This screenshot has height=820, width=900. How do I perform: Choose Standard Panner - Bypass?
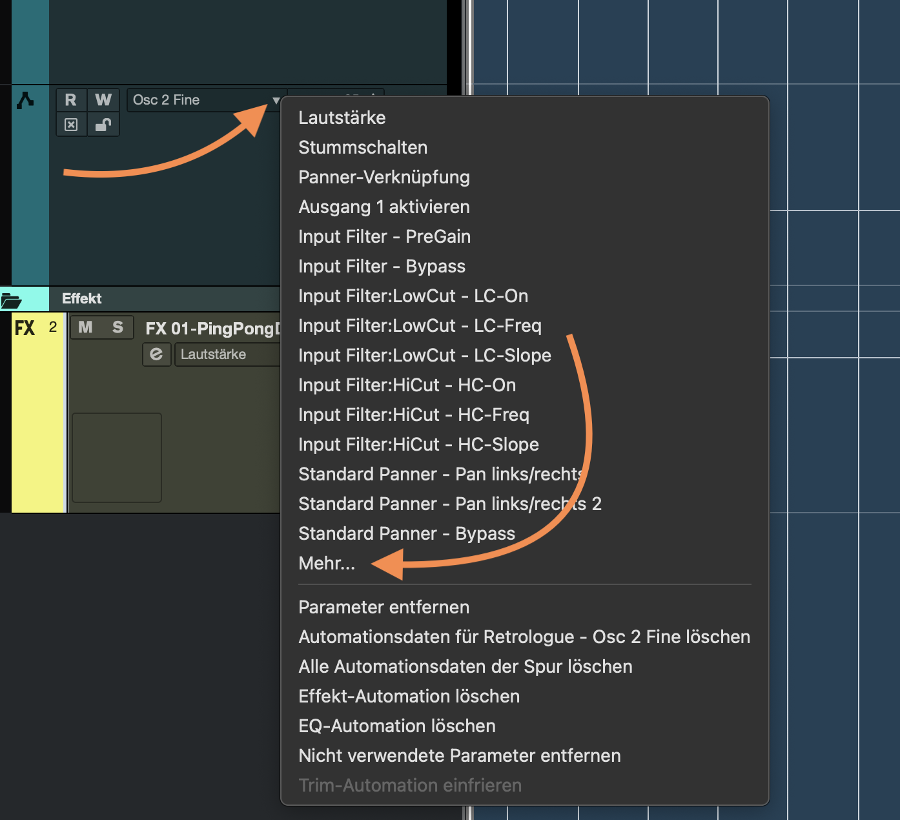pos(407,534)
